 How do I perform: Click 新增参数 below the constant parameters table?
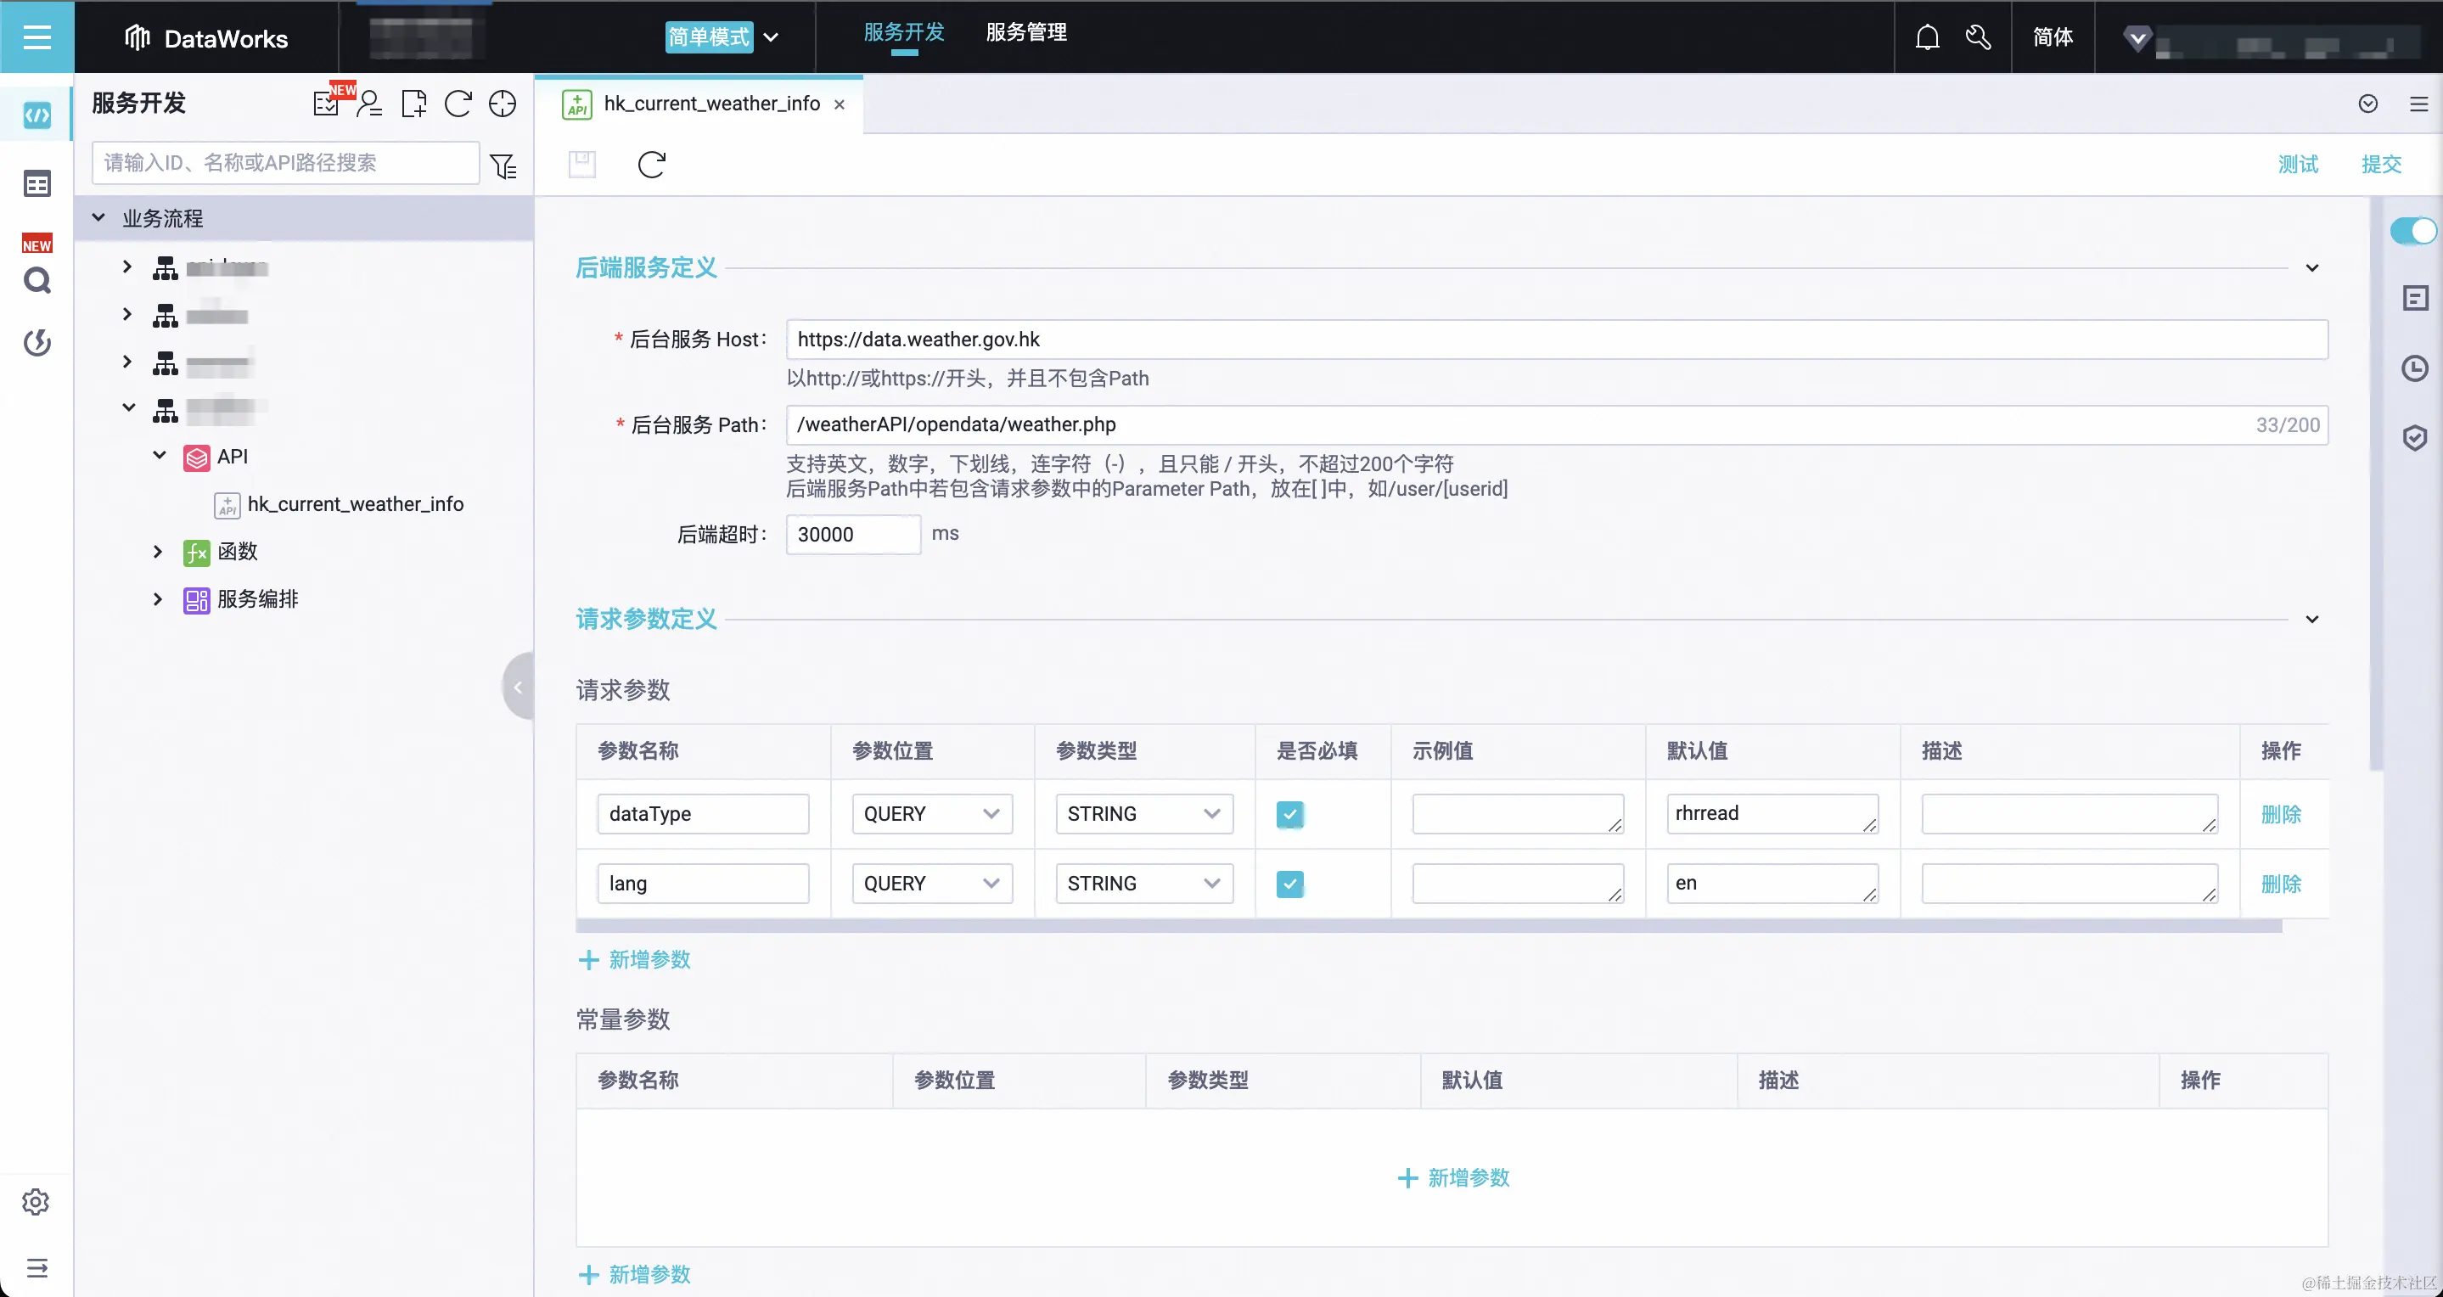click(633, 1273)
